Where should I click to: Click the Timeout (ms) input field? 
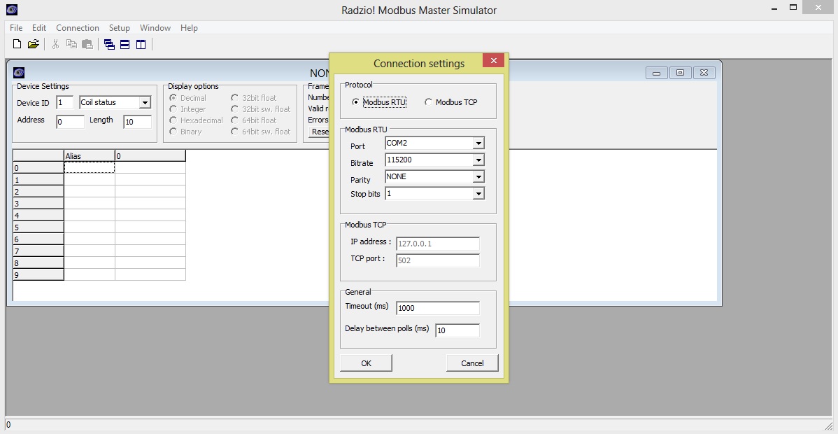(x=438, y=308)
